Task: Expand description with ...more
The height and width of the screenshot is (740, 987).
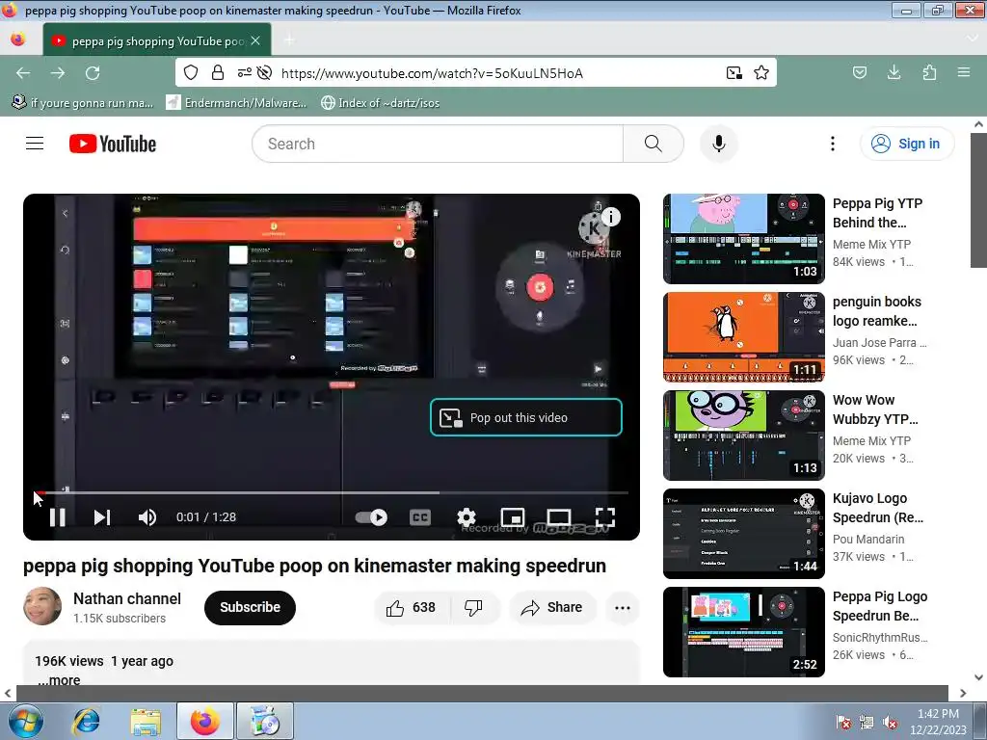Action: point(59,680)
